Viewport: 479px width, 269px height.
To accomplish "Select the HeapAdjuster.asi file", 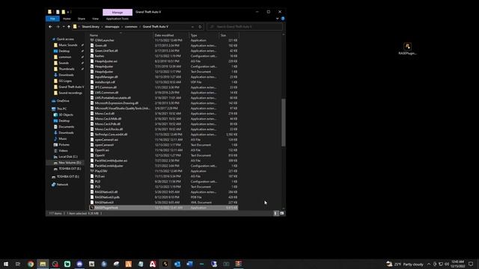I will pyautogui.click(x=106, y=61).
